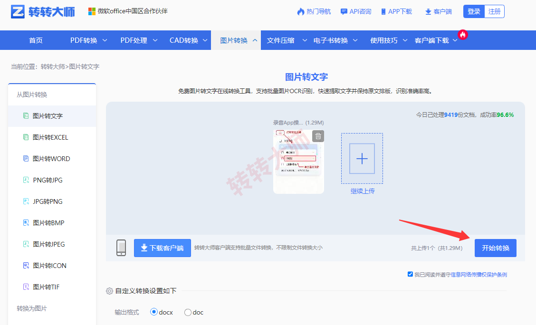This screenshot has width=536, height=325.
Task: Open the 首页 nav item
Action: pos(36,40)
